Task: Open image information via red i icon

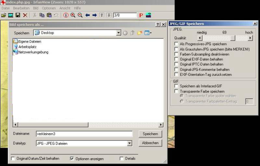Action: (66, 15)
